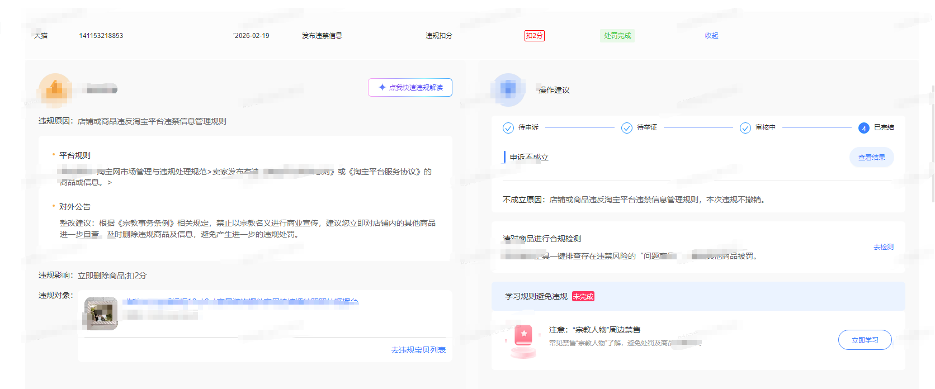This screenshot has height=389, width=935.
Task: Click the step 4 已完结 circle
Action: [x=863, y=128]
